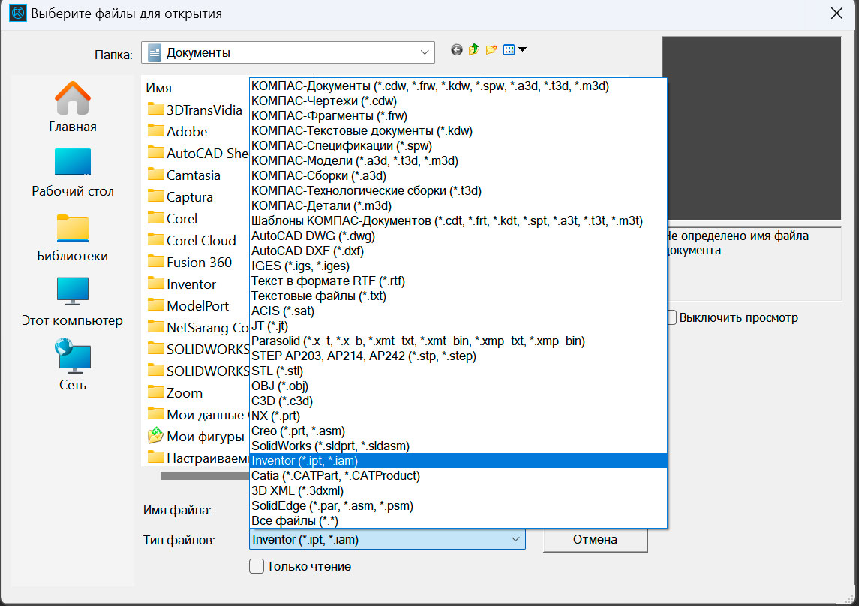
Task: Go to the Главная location
Action: click(x=72, y=107)
